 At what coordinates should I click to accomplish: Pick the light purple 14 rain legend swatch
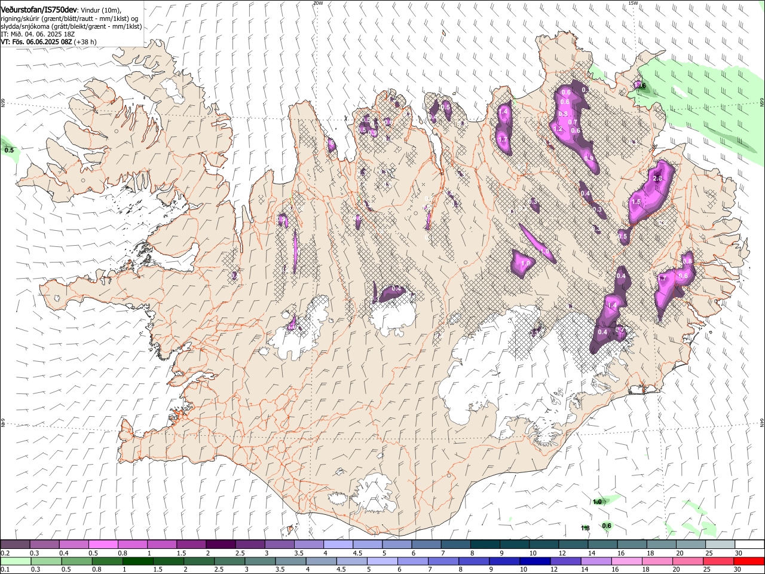(596, 561)
